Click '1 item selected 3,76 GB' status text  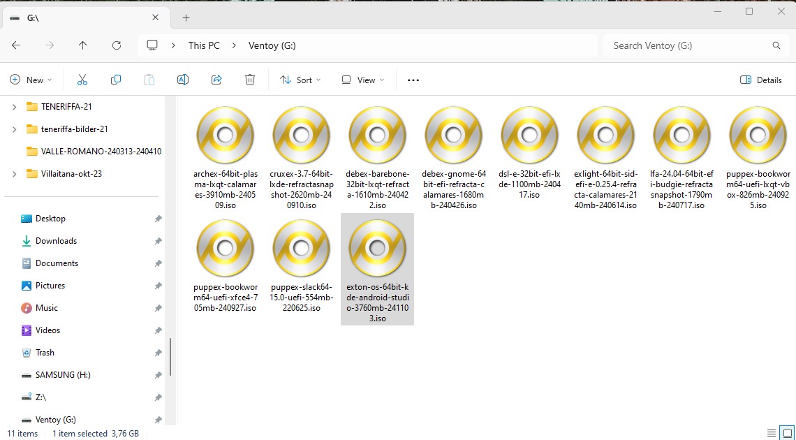96,434
